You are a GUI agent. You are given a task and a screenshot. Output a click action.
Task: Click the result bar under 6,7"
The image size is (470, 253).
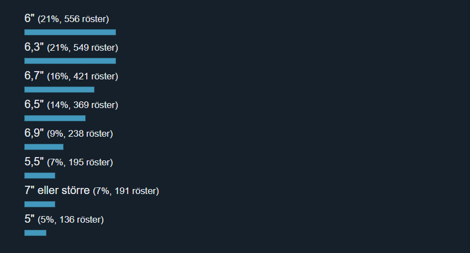click(x=59, y=90)
